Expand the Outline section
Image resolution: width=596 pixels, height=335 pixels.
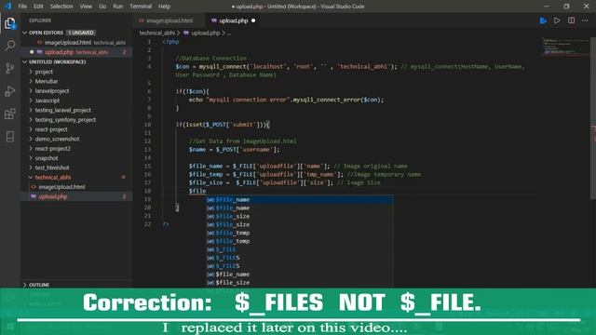point(39,285)
